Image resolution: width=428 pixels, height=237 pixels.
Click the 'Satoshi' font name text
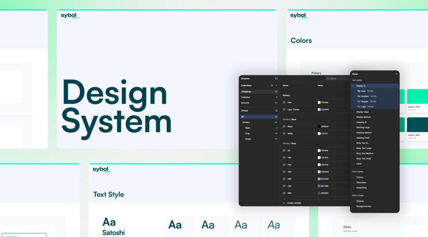[x=114, y=233]
